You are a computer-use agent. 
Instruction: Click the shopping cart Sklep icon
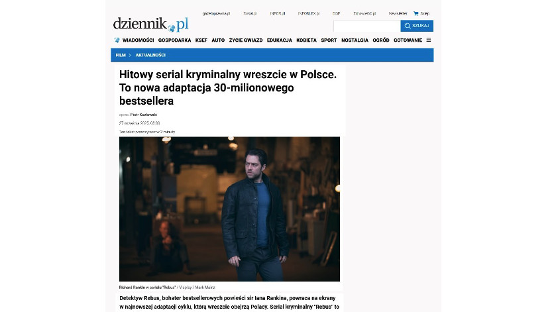point(416,13)
